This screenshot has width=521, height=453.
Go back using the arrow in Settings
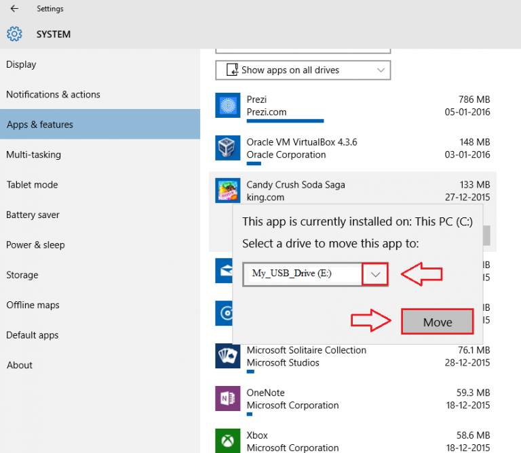tap(14, 9)
